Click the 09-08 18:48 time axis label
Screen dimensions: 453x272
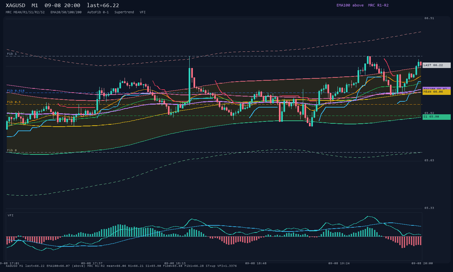tap(256, 263)
